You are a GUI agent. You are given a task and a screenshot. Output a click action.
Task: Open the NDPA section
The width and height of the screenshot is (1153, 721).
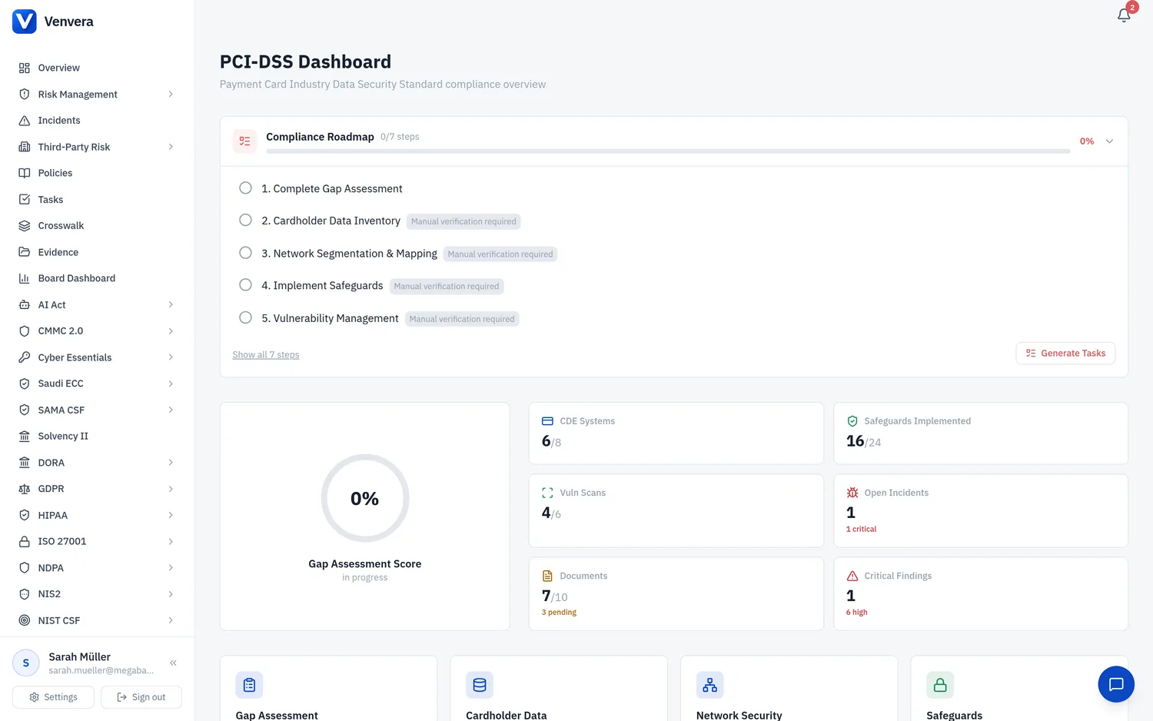[x=97, y=568]
